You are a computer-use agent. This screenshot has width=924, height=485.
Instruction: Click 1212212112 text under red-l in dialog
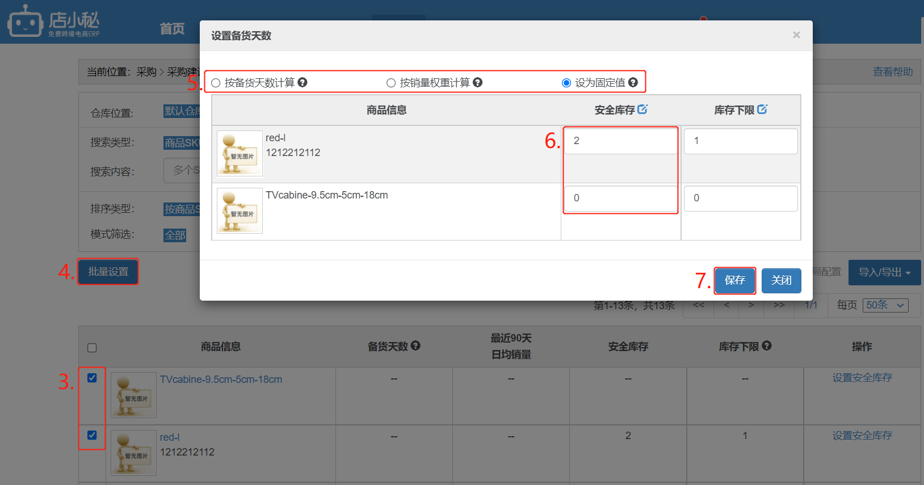tap(293, 153)
